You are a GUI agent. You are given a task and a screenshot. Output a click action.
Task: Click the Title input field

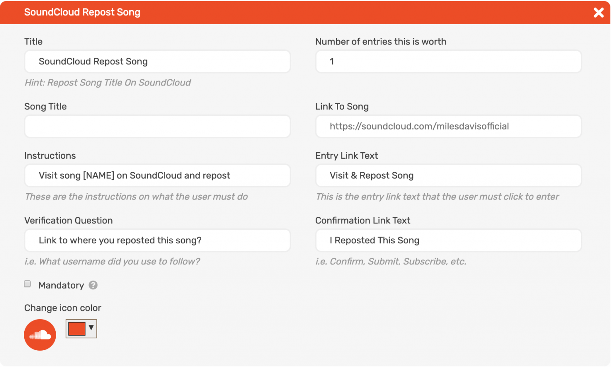click(x=157, y=62)
